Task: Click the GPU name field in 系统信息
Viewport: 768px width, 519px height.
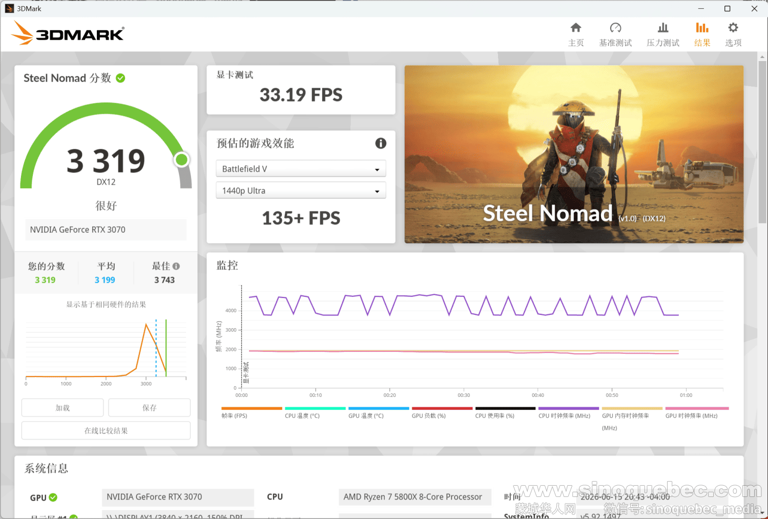Action: point(178,497)
